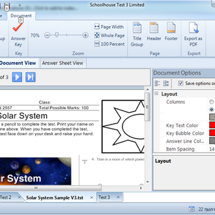Close the Test 2 tab

(19, 197)
